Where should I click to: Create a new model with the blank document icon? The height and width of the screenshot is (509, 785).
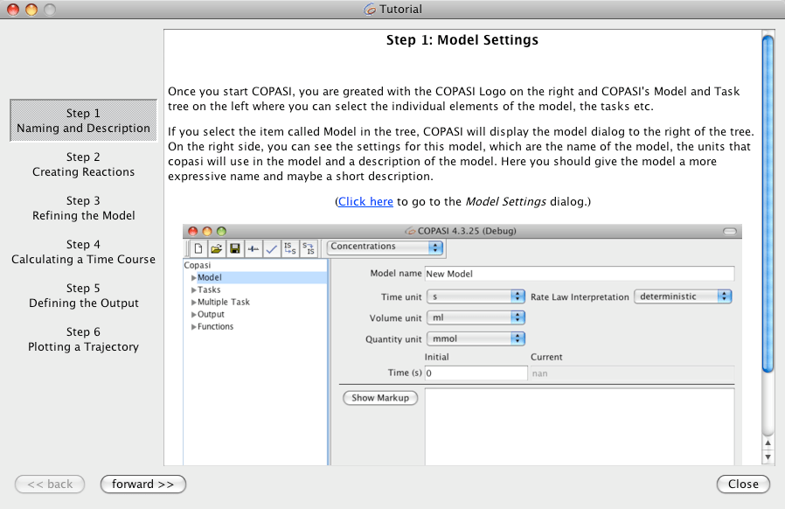pyautogui.click(x=198, y=248)
